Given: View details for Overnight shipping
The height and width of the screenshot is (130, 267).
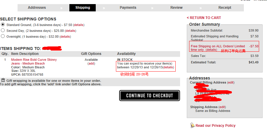Looking at the screenshot, I should (65, 37).
